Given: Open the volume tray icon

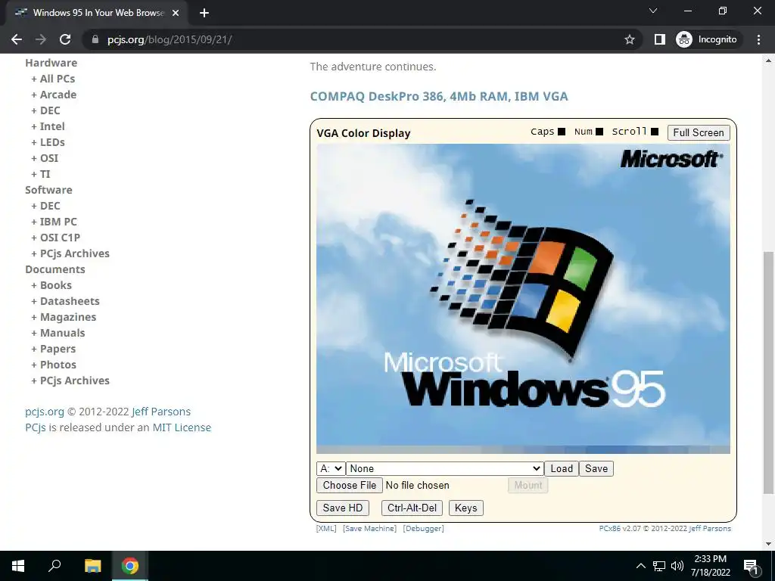Looking at the screenshot, I should (x=677, y=566).
